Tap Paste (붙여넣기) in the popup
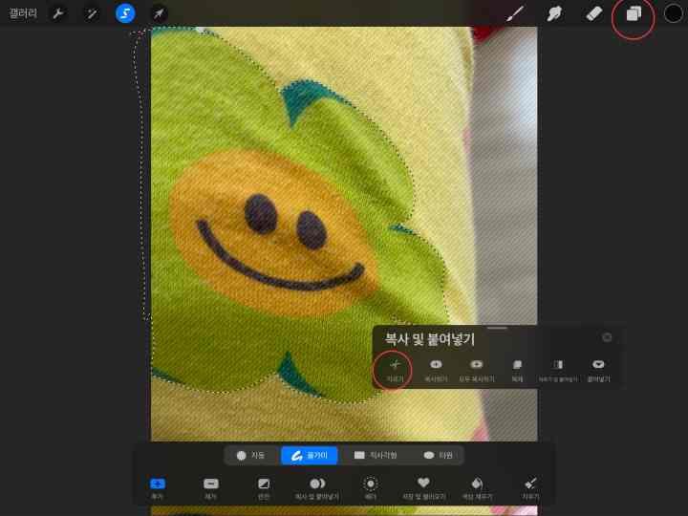The width and height of the screenshot is (688, 516). coord(598,370)
